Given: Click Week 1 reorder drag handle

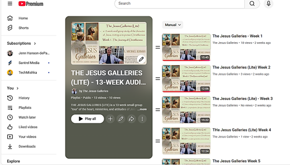Looking at the screenshot, I should pos(158,48).
